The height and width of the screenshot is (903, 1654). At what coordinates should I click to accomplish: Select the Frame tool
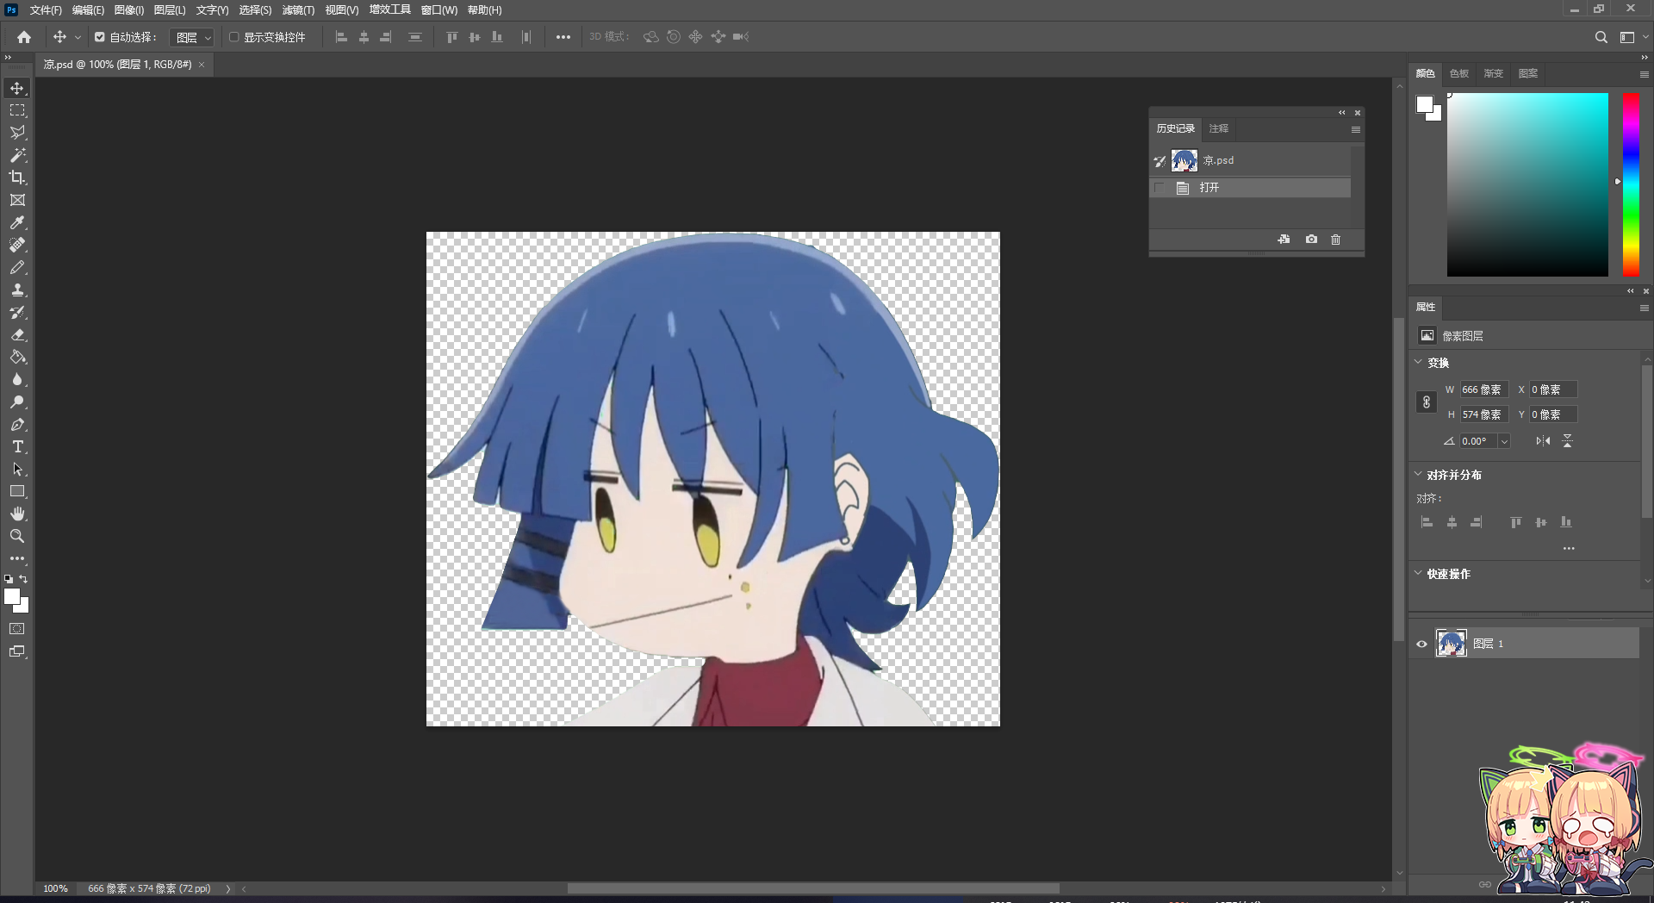17,200
